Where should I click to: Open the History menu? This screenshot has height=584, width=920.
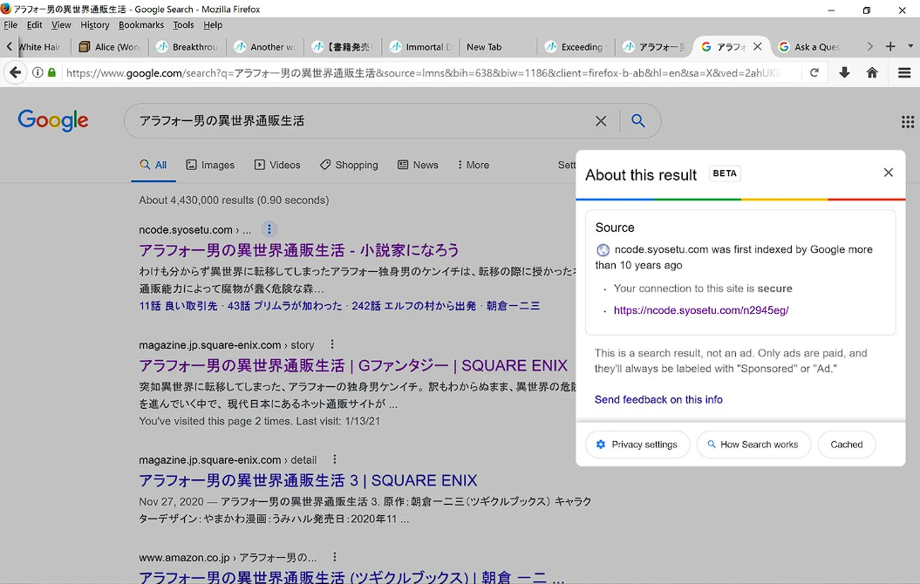click(x=95, y=24)
